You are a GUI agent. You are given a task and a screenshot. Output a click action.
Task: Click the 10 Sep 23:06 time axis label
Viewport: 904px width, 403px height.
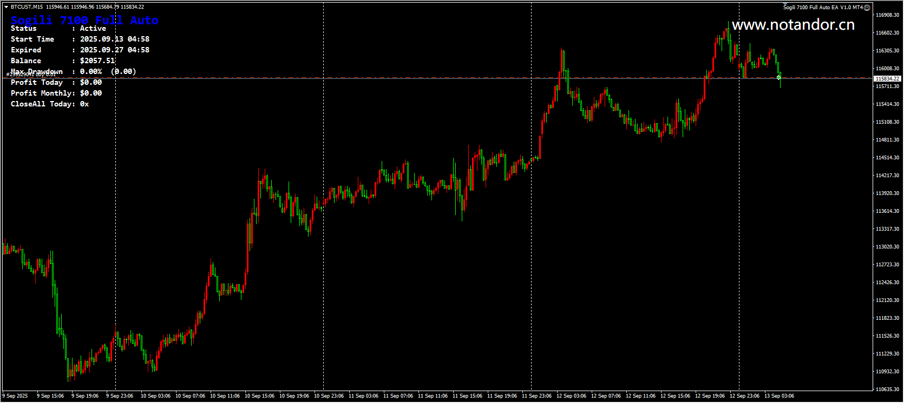[329, 396]
